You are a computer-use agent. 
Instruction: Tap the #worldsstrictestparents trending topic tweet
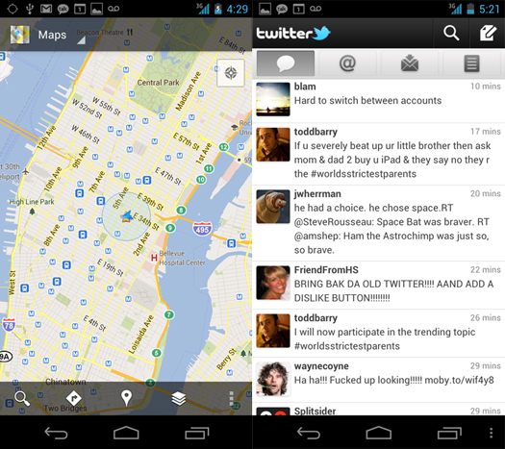click(x=378, y=333)
